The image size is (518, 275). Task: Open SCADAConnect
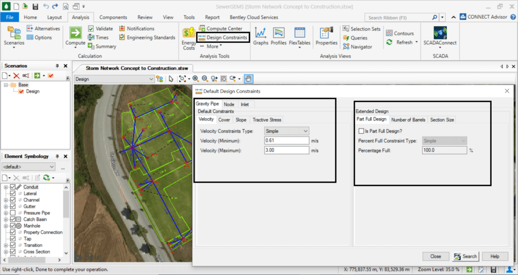coord(440,37)
